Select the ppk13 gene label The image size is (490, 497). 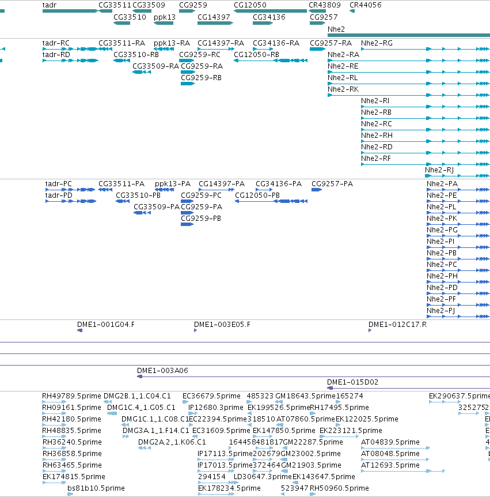tap(165, 17)
